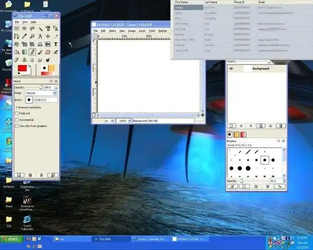
Task: Select the Clone stamp tool
Action: [25, 60]
